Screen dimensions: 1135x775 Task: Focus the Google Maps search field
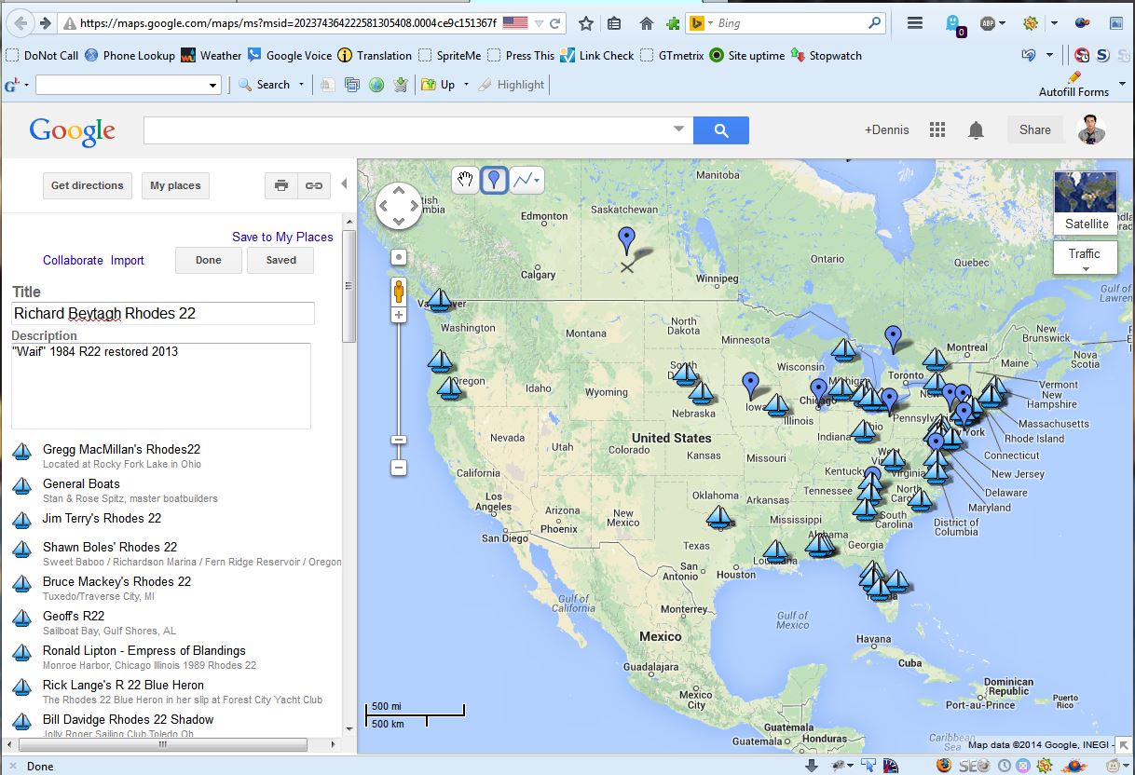406,130
